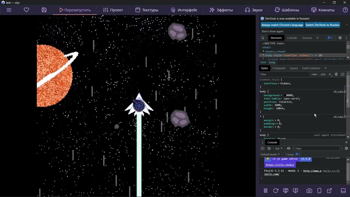Restart the game with circular arrow icon
Viewport: 350px width, 197px height.
(x=276, y=191)
